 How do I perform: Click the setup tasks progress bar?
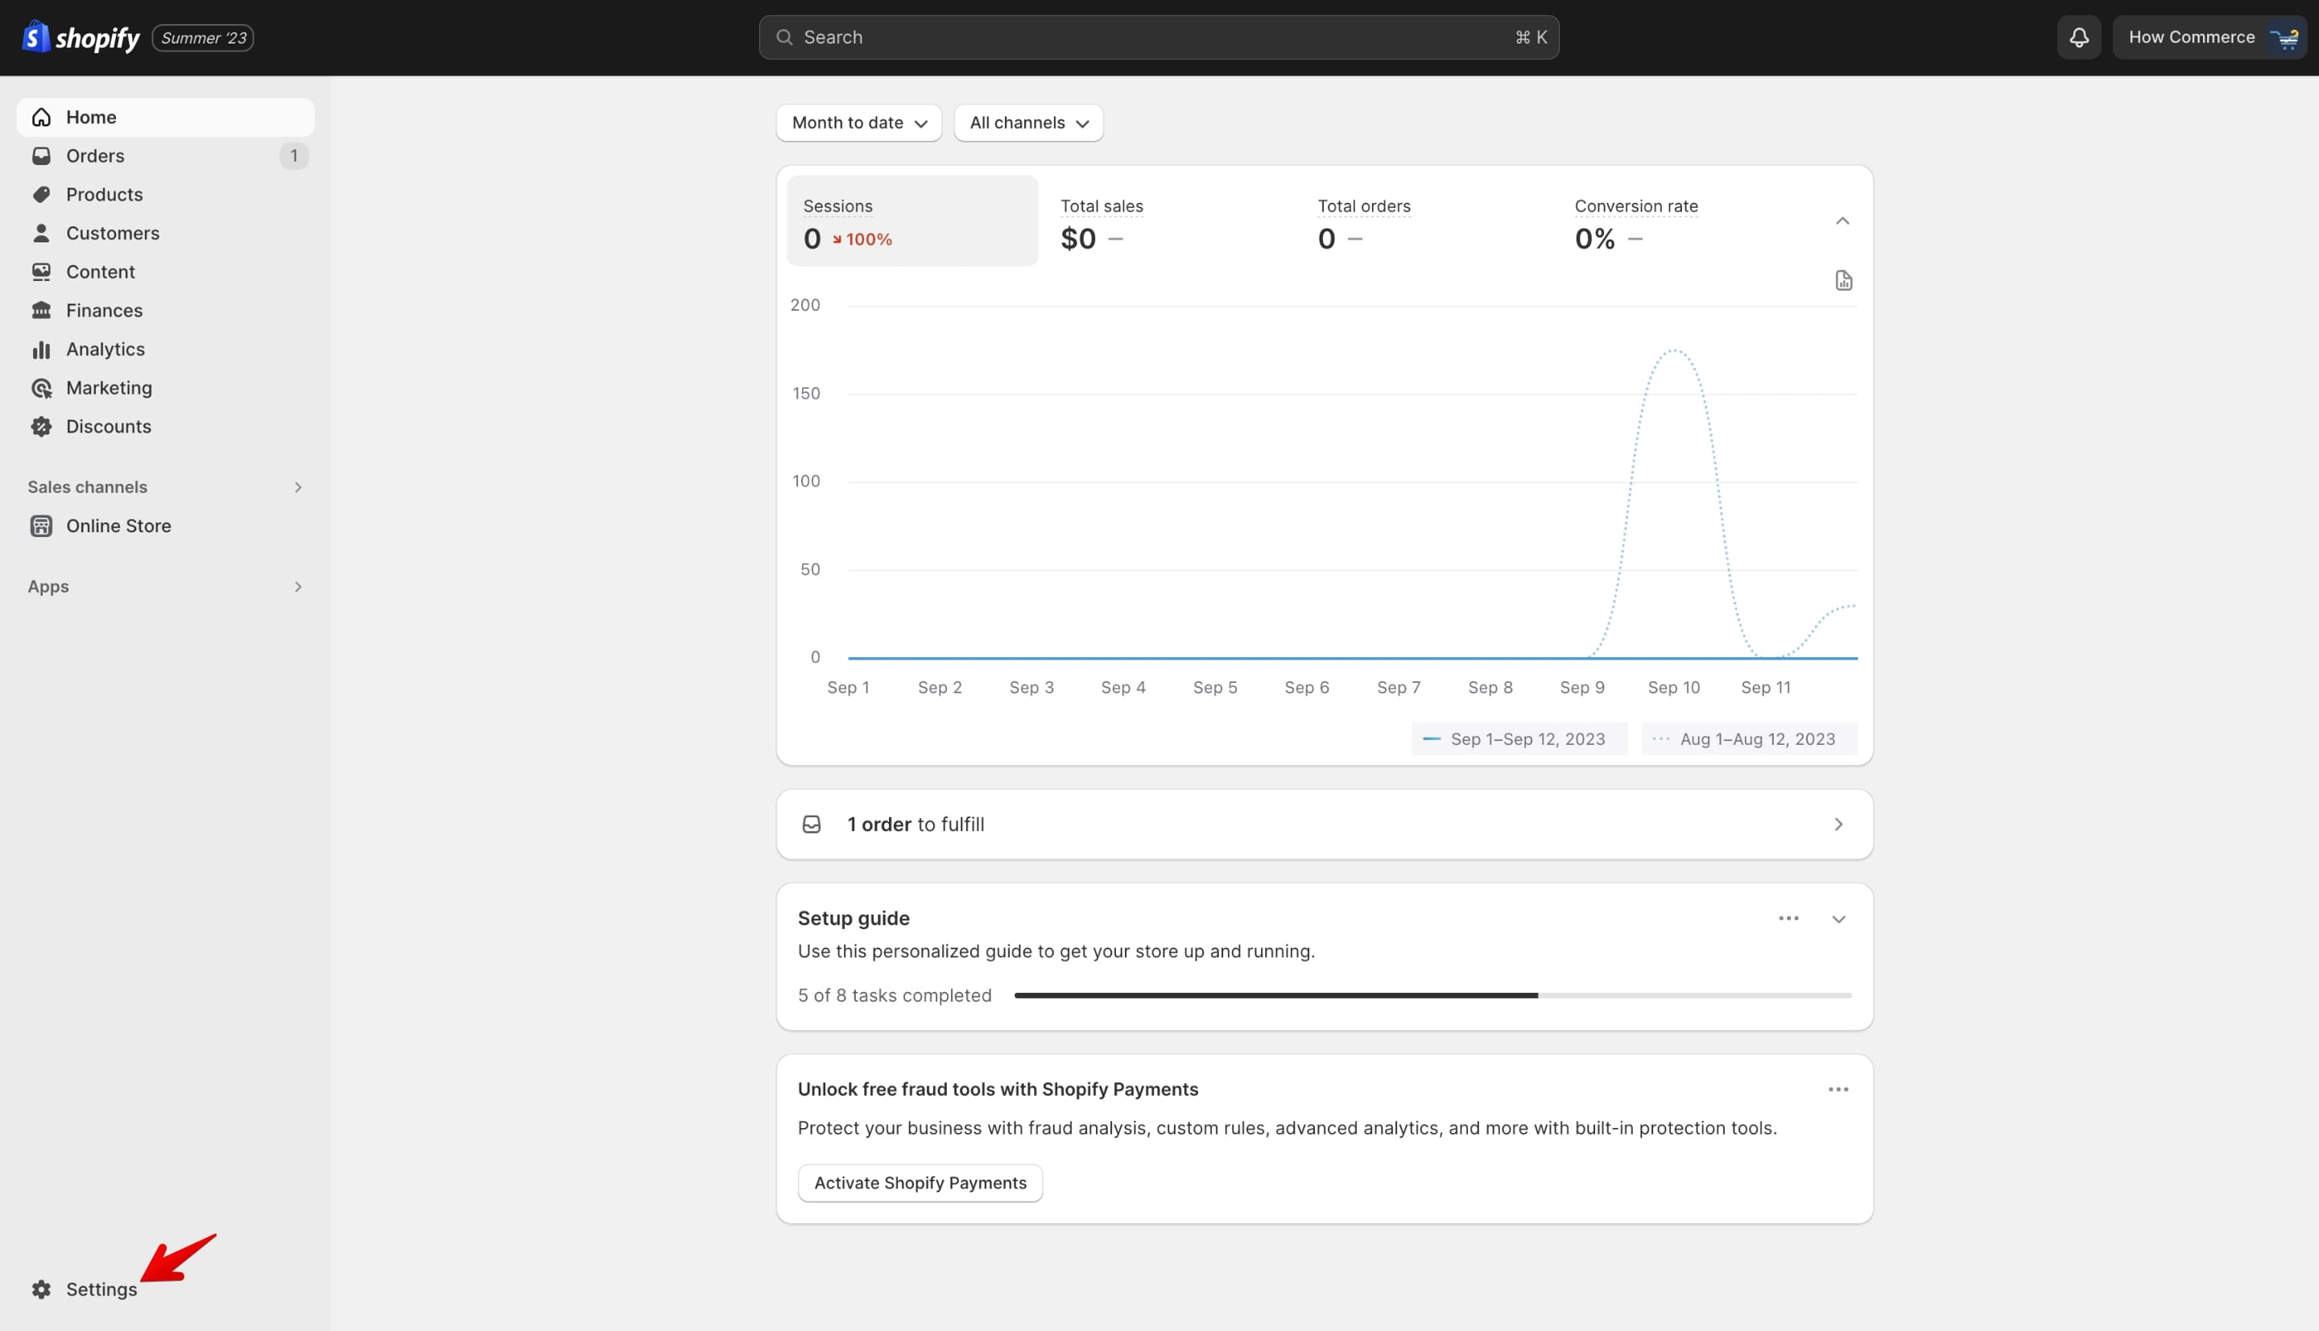point(1432,995)
